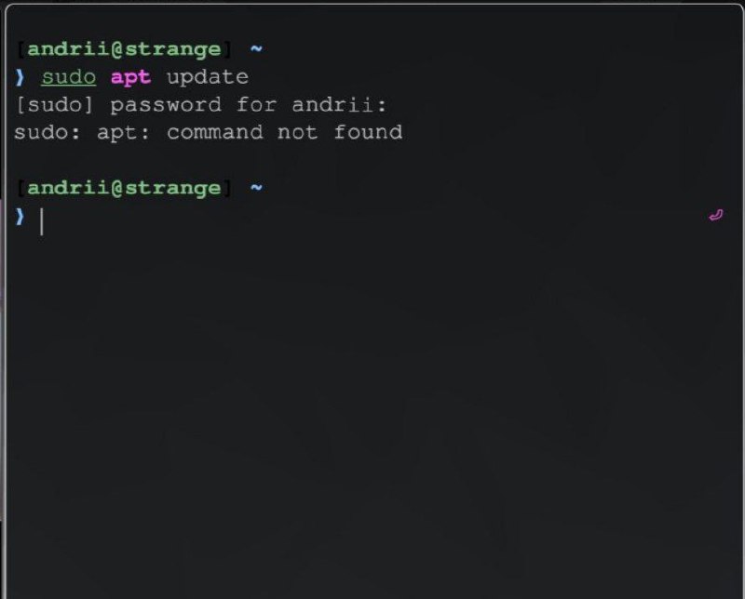Click the word for in password prompt
The height and width of the screenshot is (599, 745).
tap(257, 104)
